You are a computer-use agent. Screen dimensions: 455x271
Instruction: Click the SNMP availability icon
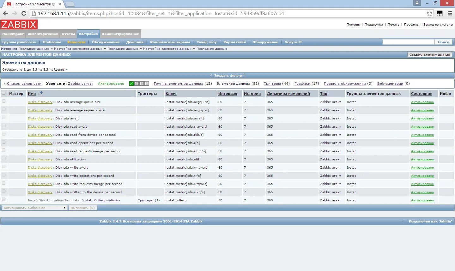point(136,84)
